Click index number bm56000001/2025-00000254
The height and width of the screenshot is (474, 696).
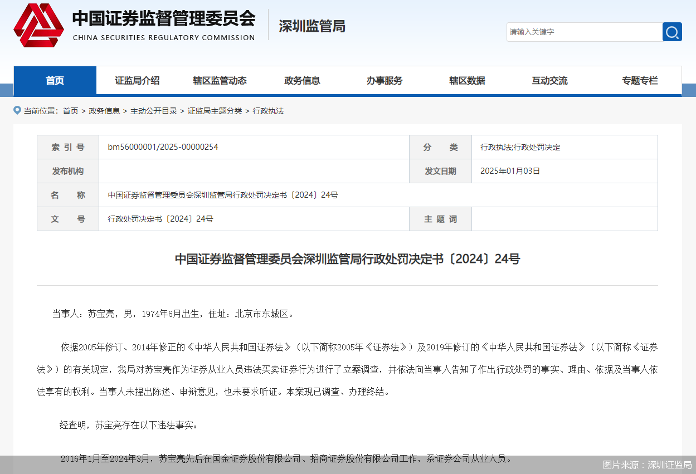tap(163, 147)
